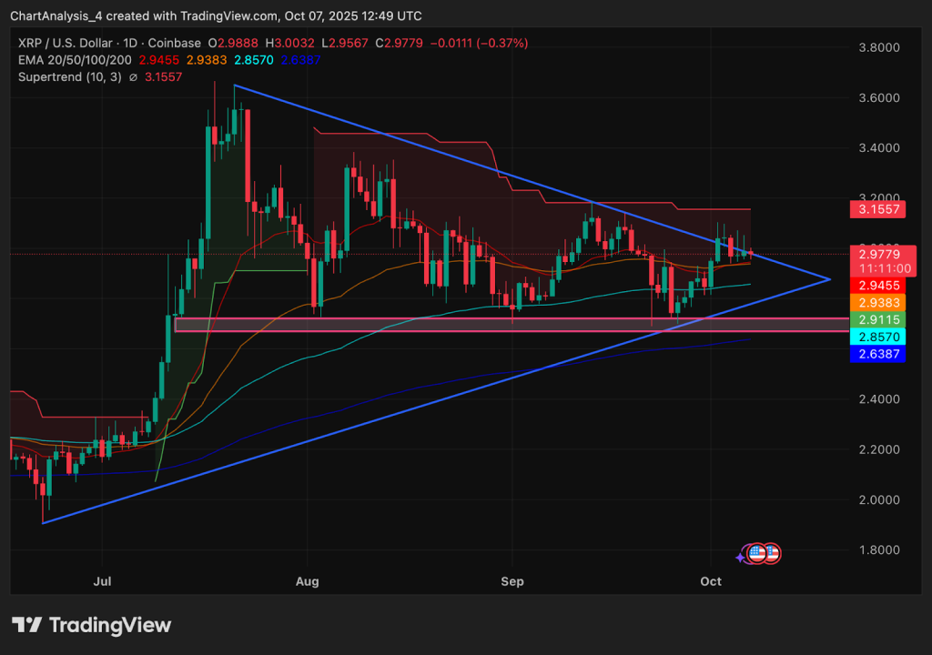Click the purple sparkle event icon
932x655 pixels.
(x=742, y=556)
